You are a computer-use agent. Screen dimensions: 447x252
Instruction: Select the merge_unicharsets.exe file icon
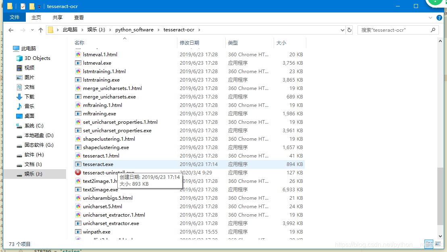pos(78,96)
